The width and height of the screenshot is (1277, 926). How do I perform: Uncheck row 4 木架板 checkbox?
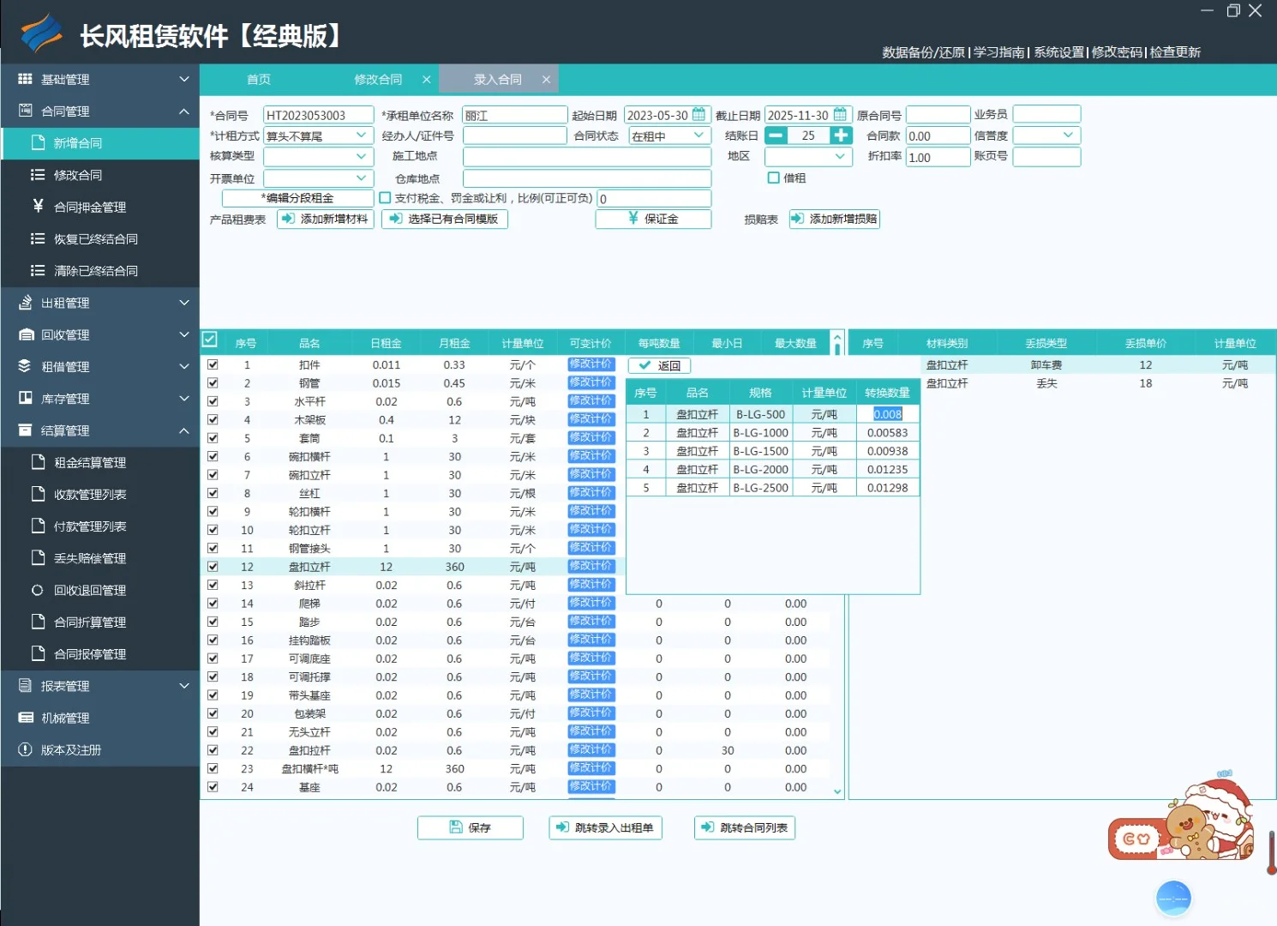(x=213, y=419)
